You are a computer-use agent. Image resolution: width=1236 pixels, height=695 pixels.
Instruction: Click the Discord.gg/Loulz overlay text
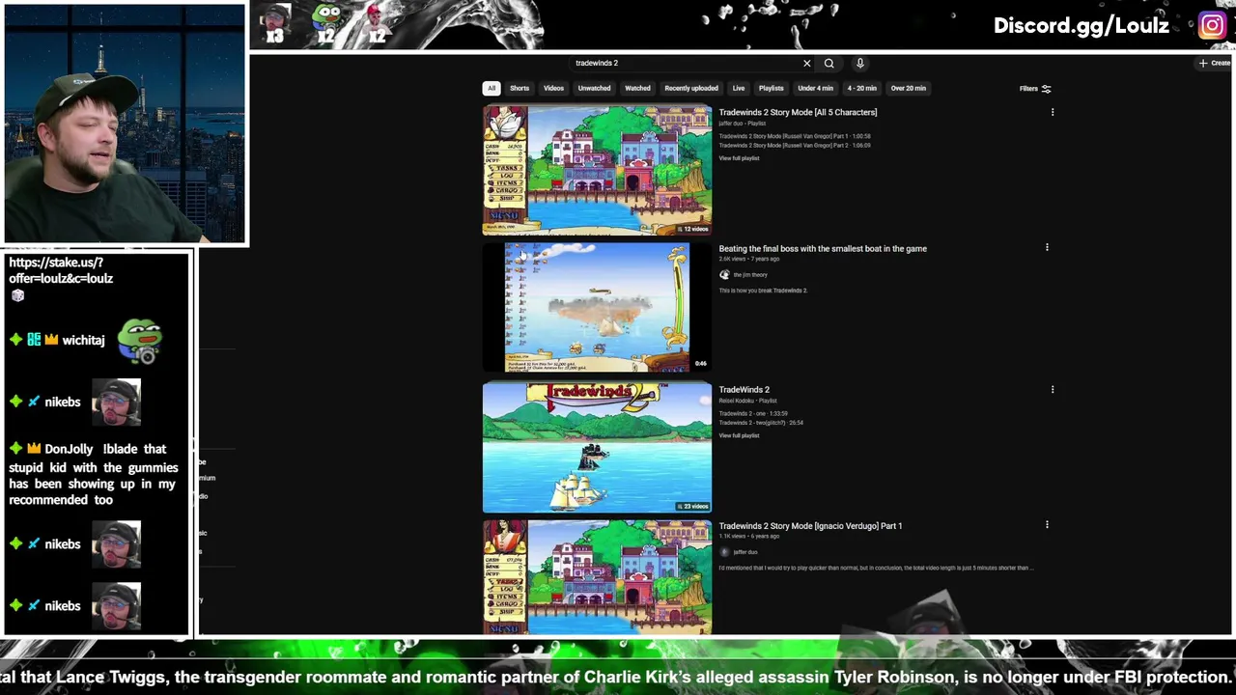(1081, 26)
